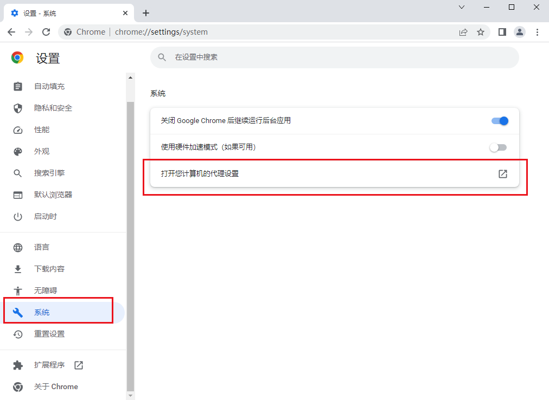
Task: Expand the tab search chevron in title bar
Action: pos(462,8)
